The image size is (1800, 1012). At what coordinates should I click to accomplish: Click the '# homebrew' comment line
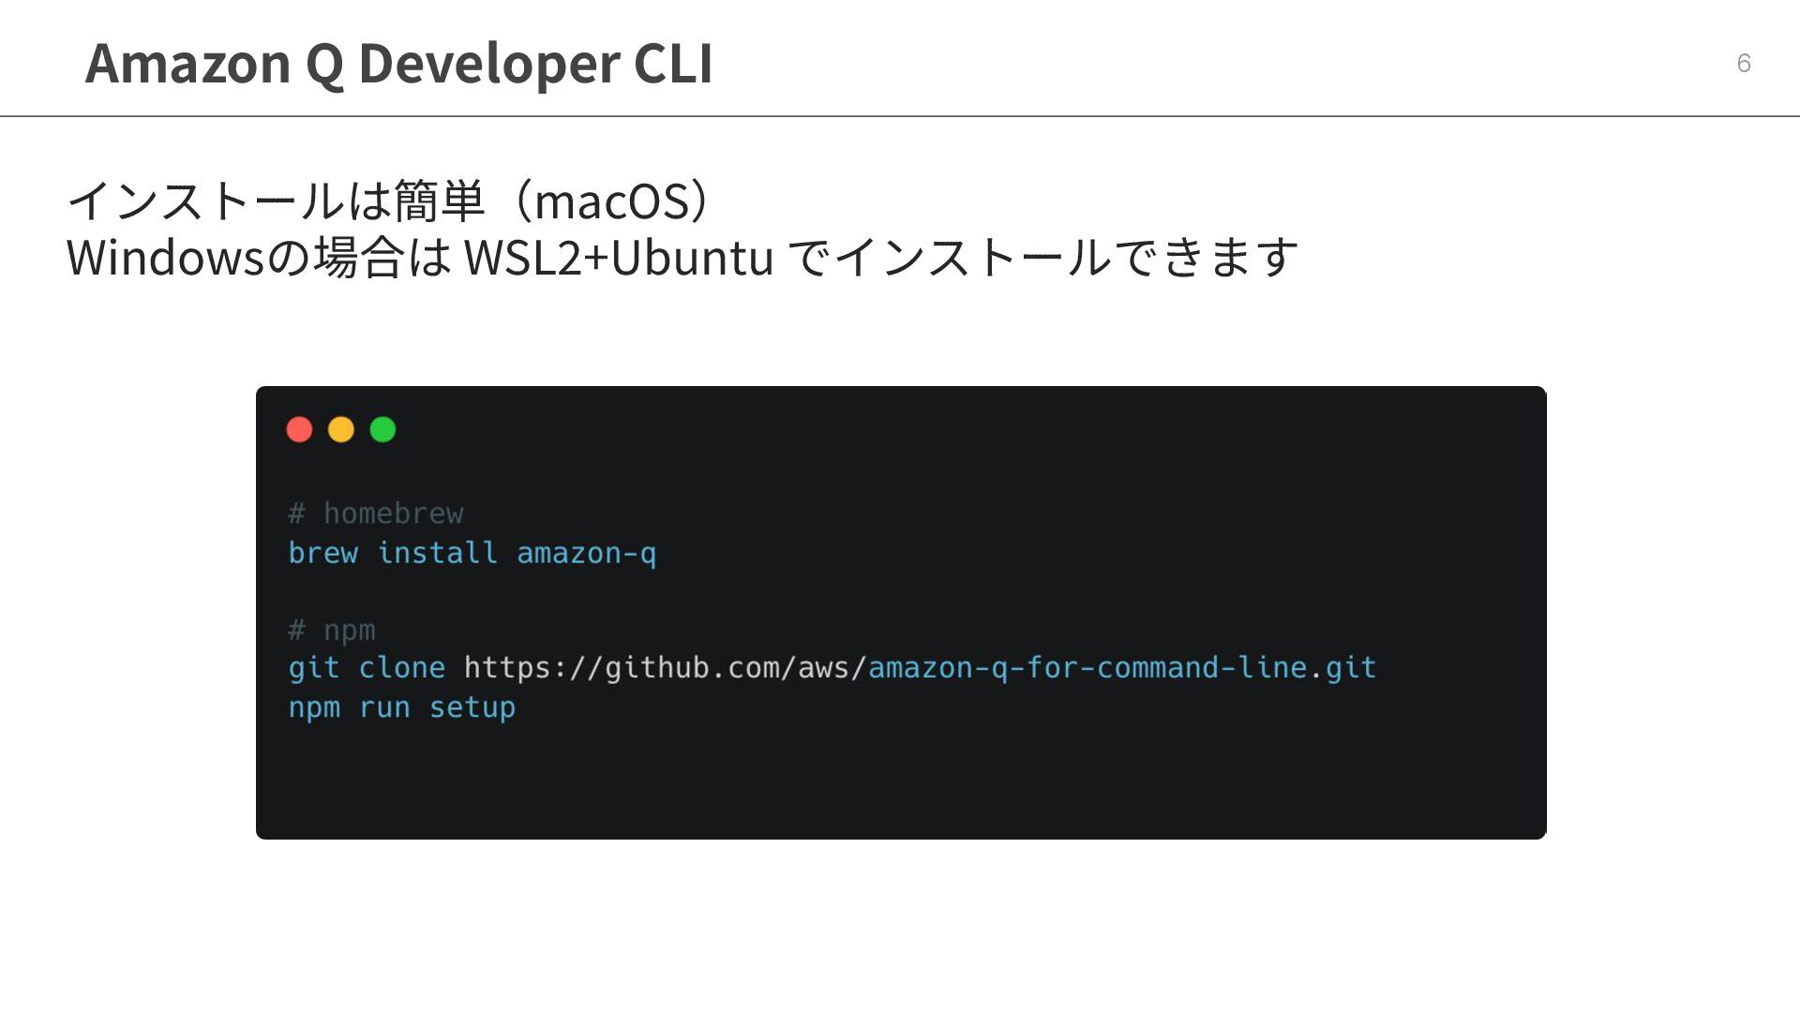[376, 513]
